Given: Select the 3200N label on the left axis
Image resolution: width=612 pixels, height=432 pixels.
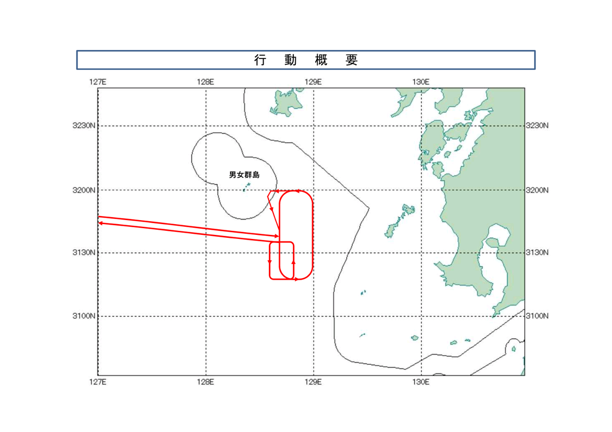Looking at the screenshot, I should point(84,190).
